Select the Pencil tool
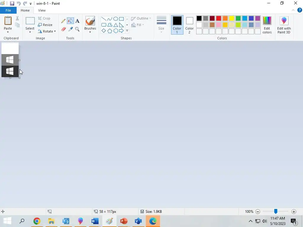This screenshot has width=303, height=227. tap(63, 21)
